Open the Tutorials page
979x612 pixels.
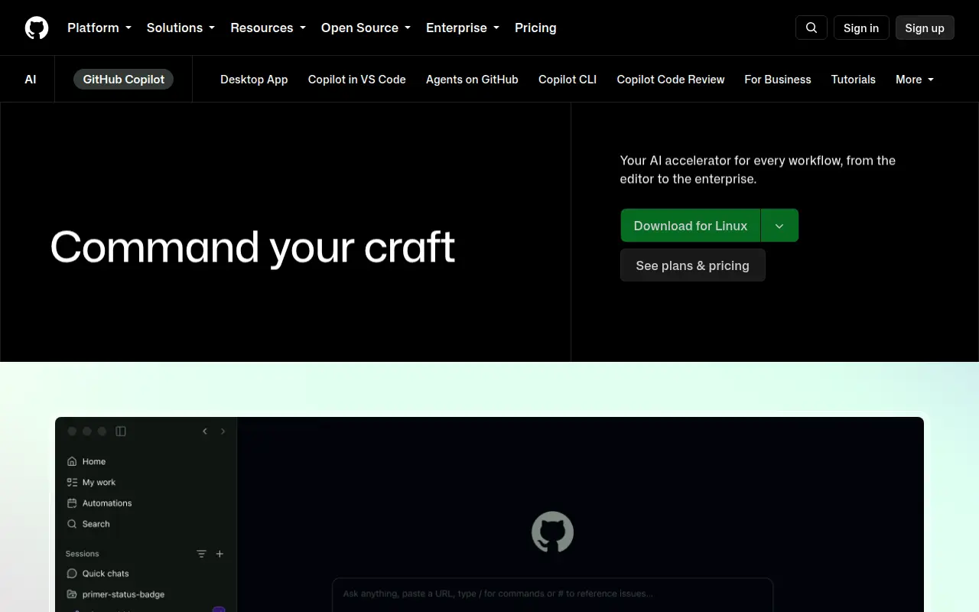pyautogui.click(x=854, y=80)
